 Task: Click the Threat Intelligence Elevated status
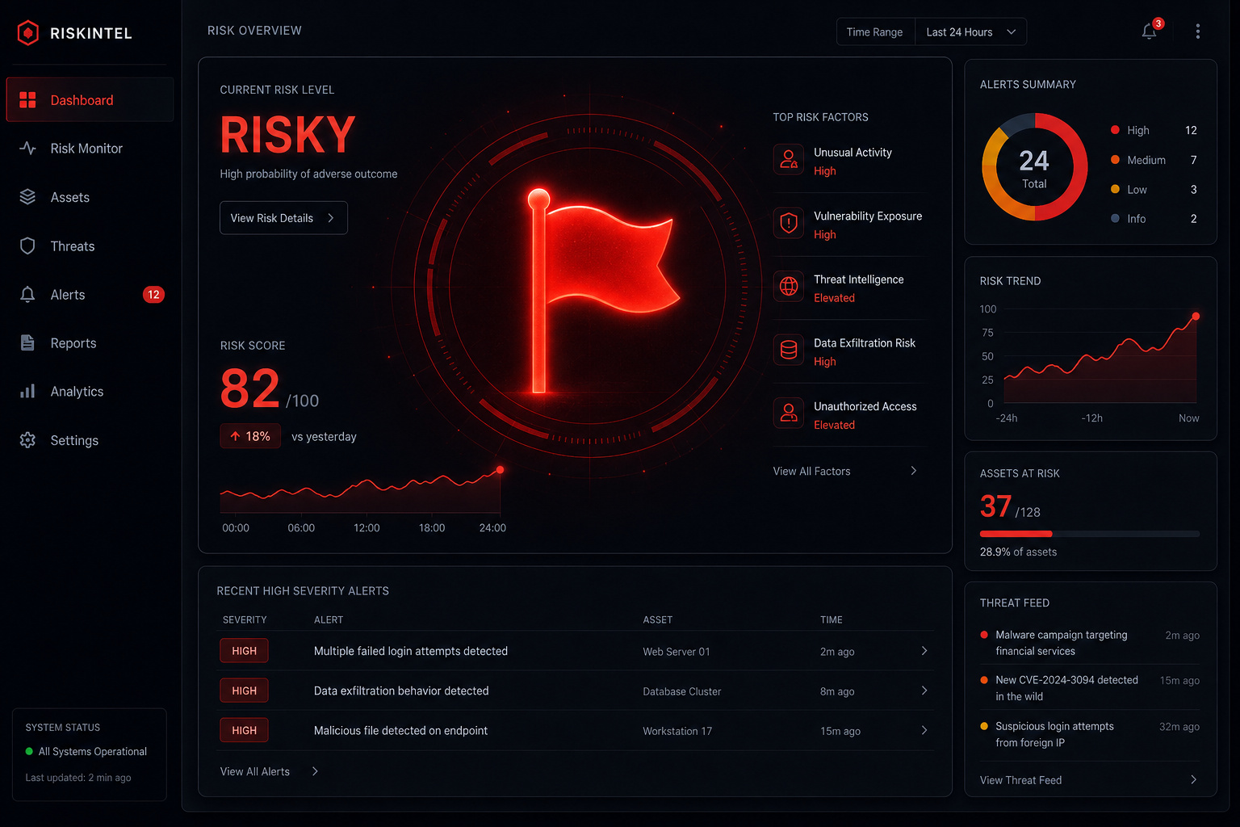click(834, 298)
